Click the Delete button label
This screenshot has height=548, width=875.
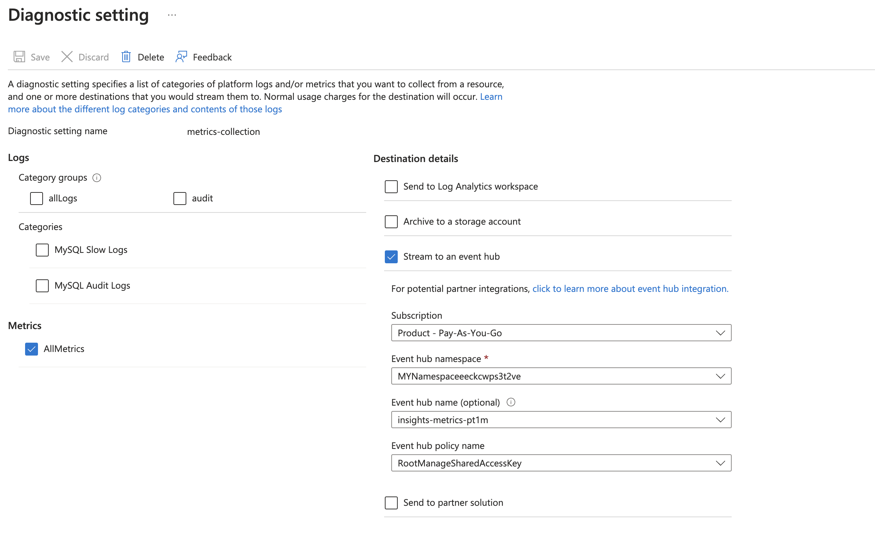[151, 57]
